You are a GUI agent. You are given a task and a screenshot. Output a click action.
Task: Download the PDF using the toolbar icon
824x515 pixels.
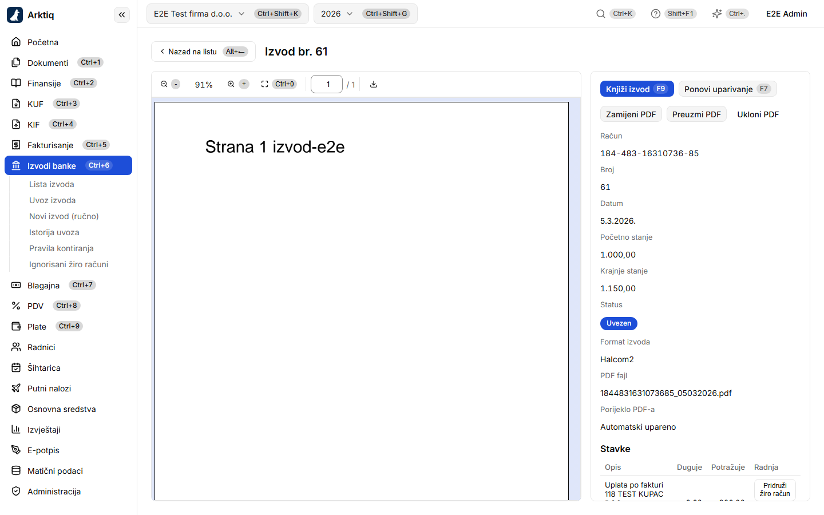(374, 84)
